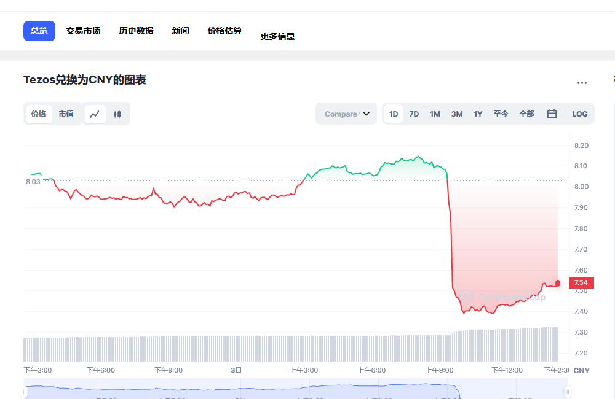This screenshot has height=399, width=615.
Task: Select the 1M time range
Action: [435, 114]
